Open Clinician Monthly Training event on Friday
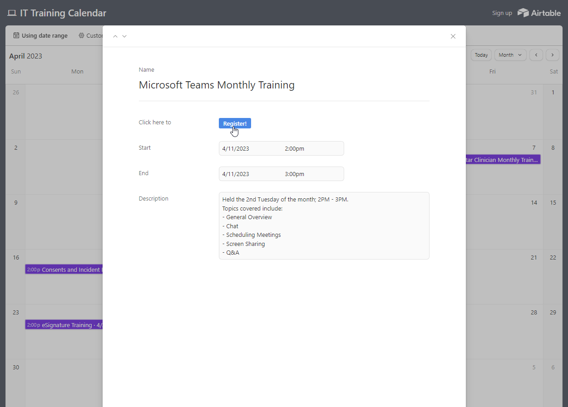This screenshot has width=568, height=407. click(503, 160)
